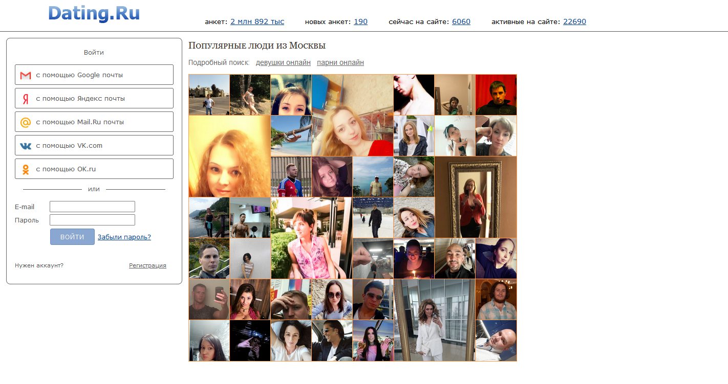Click the 2 млн 892 тыс profiles count
The width and height of the screenshot is (728, 384).
click(x=257, y=21)
